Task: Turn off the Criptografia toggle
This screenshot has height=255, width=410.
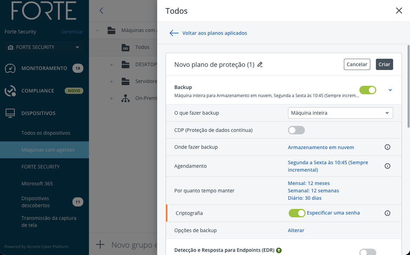Action: click(297, 213)
